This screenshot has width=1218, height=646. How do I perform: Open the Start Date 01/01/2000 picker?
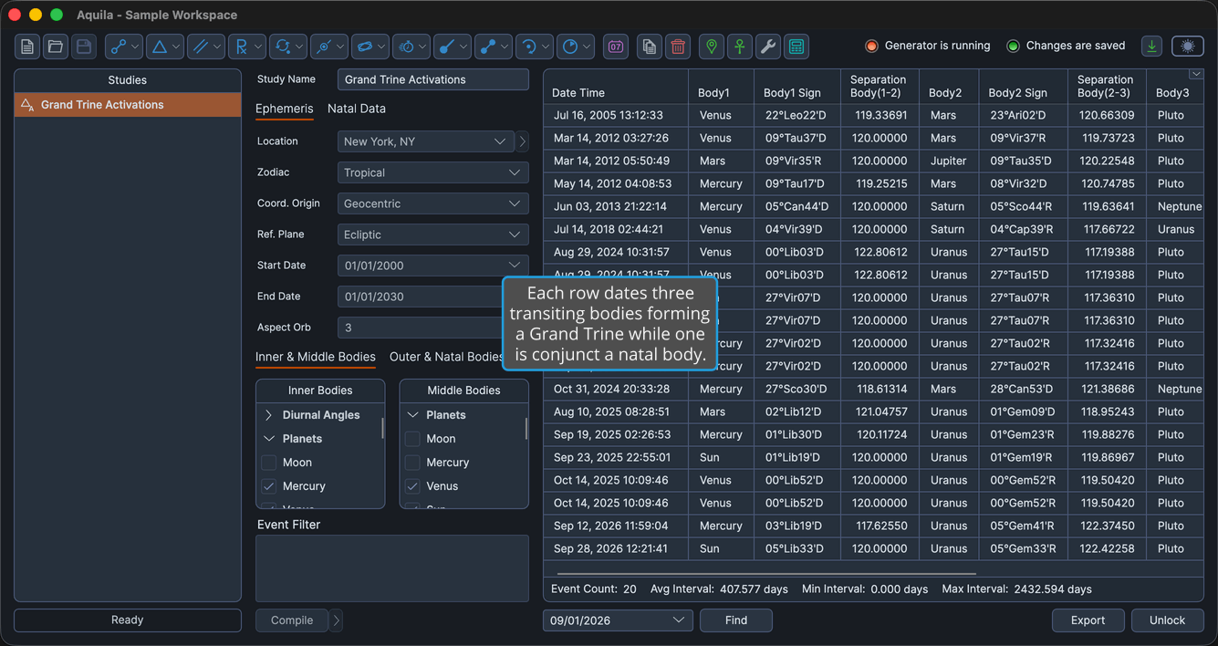[433, 266]
